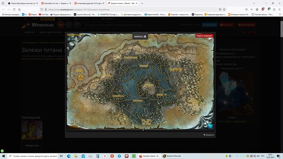Click the bottom Закрыть link under the map

pos(209,135)
